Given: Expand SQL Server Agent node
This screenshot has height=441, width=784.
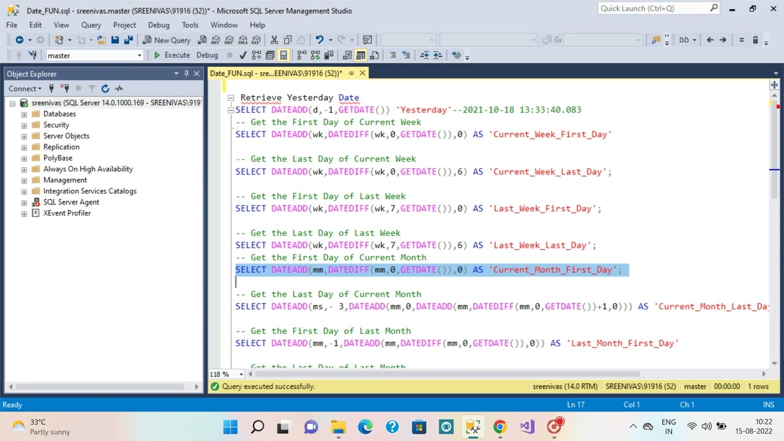Looking at the screenshot, I should (x=24, y=202).
